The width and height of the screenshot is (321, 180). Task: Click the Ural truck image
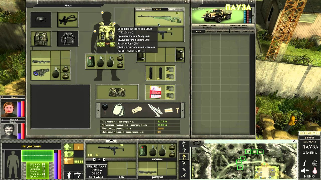click(217, 15)
